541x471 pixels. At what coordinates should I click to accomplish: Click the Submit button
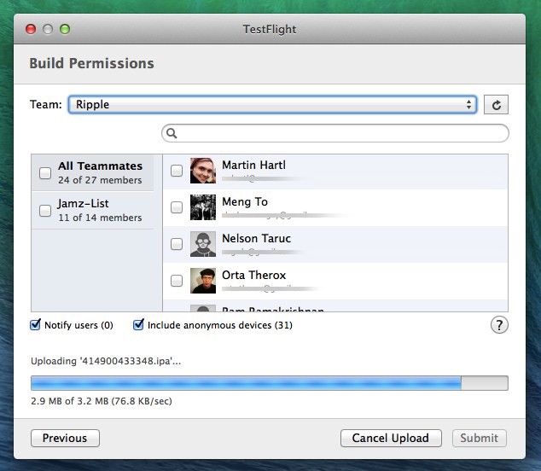480,439
